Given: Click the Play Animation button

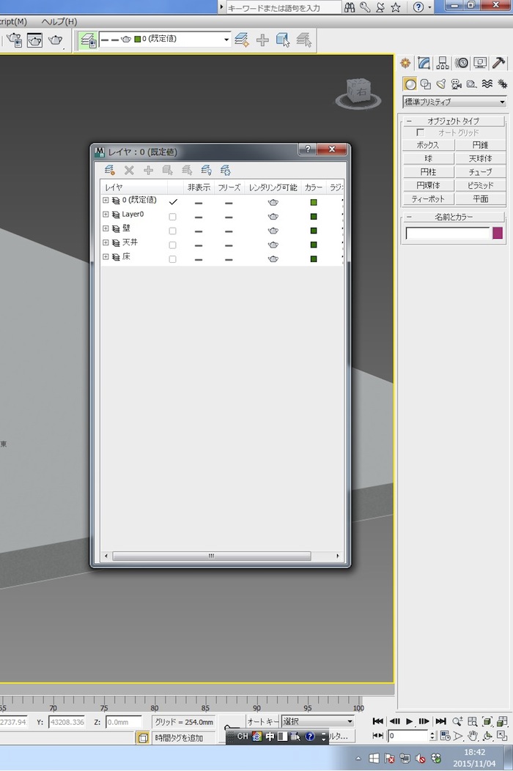Looking at the screenshot, I should (410, 721).
